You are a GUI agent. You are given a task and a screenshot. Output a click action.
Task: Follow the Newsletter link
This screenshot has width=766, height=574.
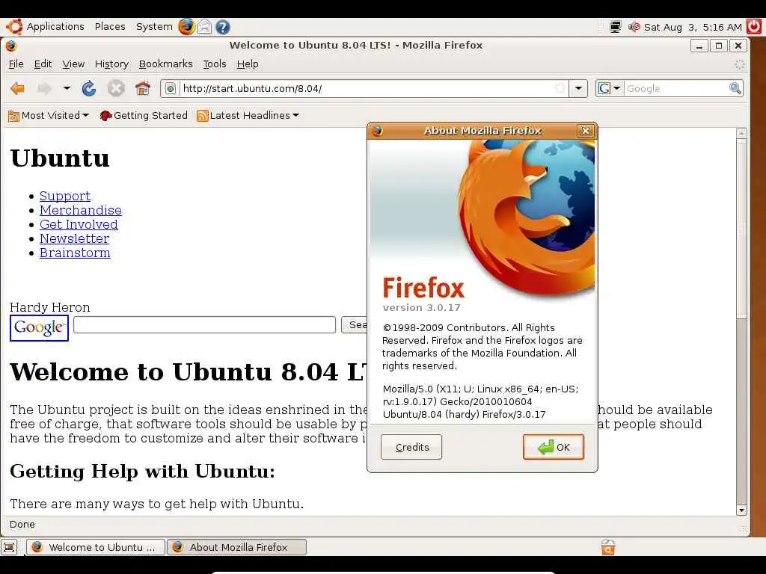[x=74, y=238]
